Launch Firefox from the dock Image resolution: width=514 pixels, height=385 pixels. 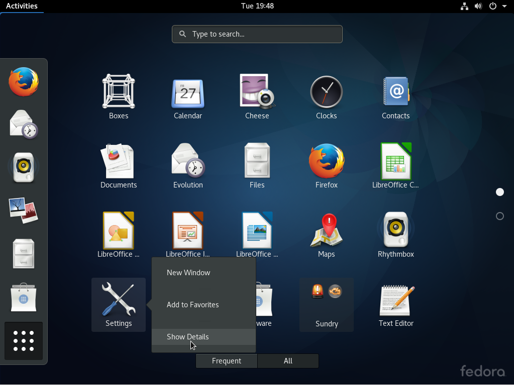[24, 82]
